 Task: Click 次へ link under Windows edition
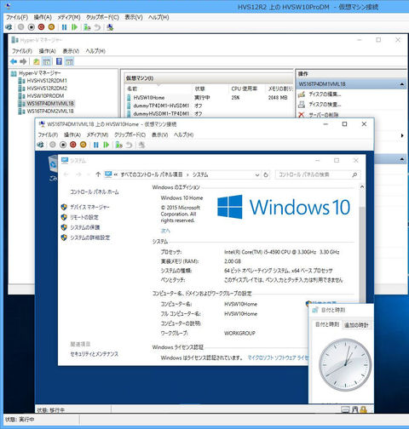(x=165, y=231)
